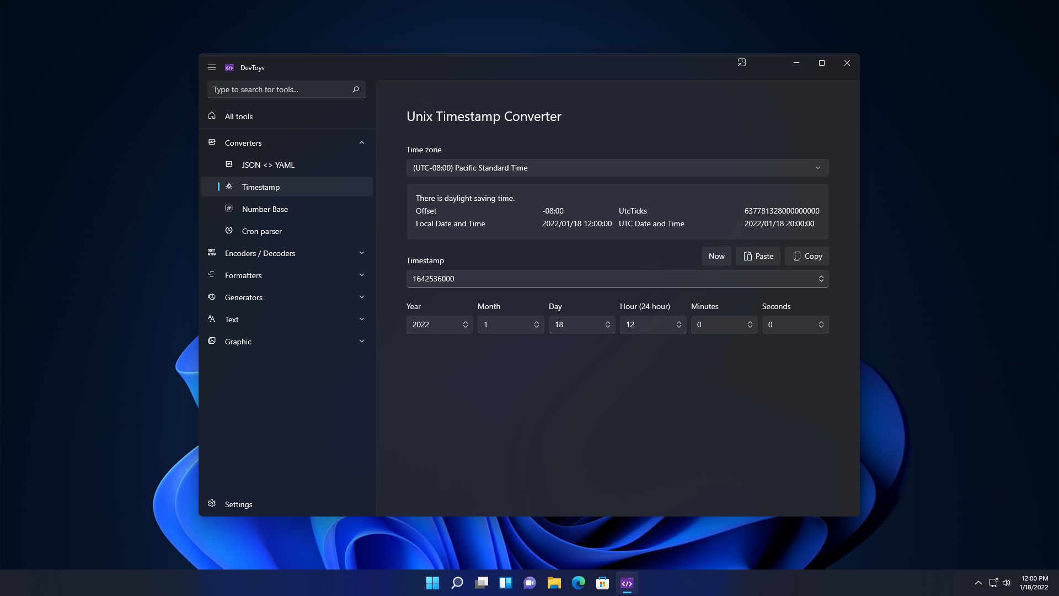Click the Minutes field stepper arrows
Screen dimensions: 1059x596
(x=750, y=324)
